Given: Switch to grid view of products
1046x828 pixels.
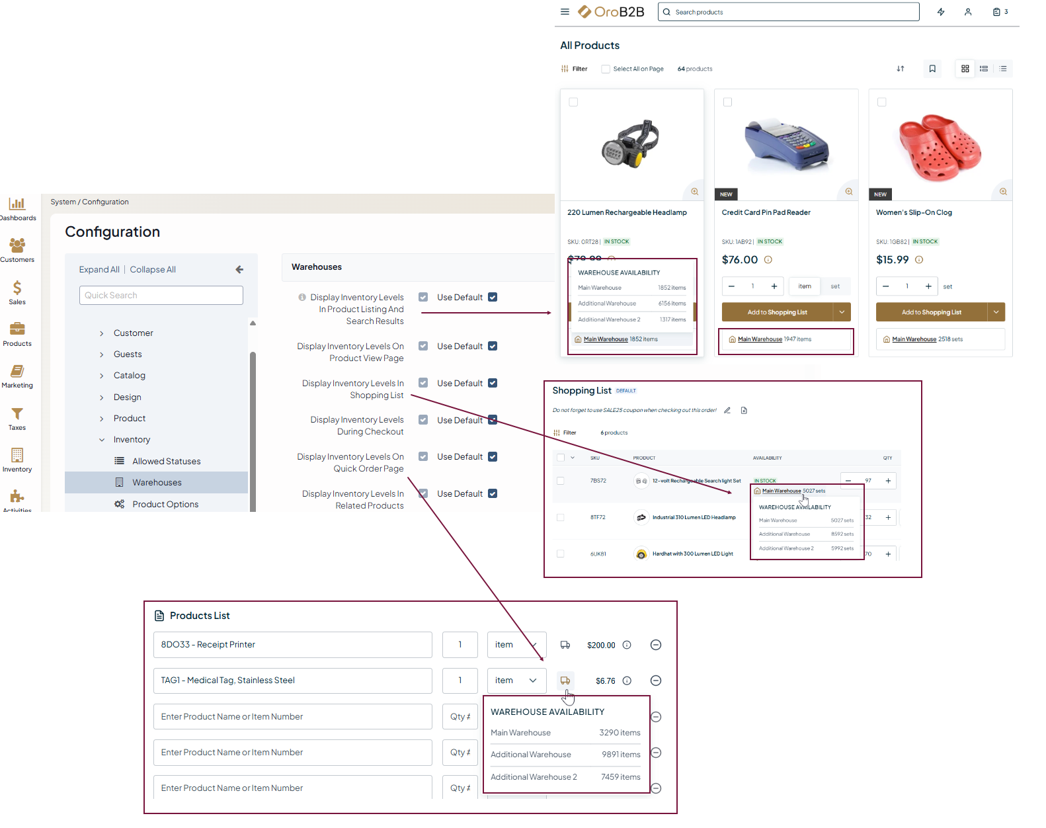Looking at the screenshot, I should point(965,69).
